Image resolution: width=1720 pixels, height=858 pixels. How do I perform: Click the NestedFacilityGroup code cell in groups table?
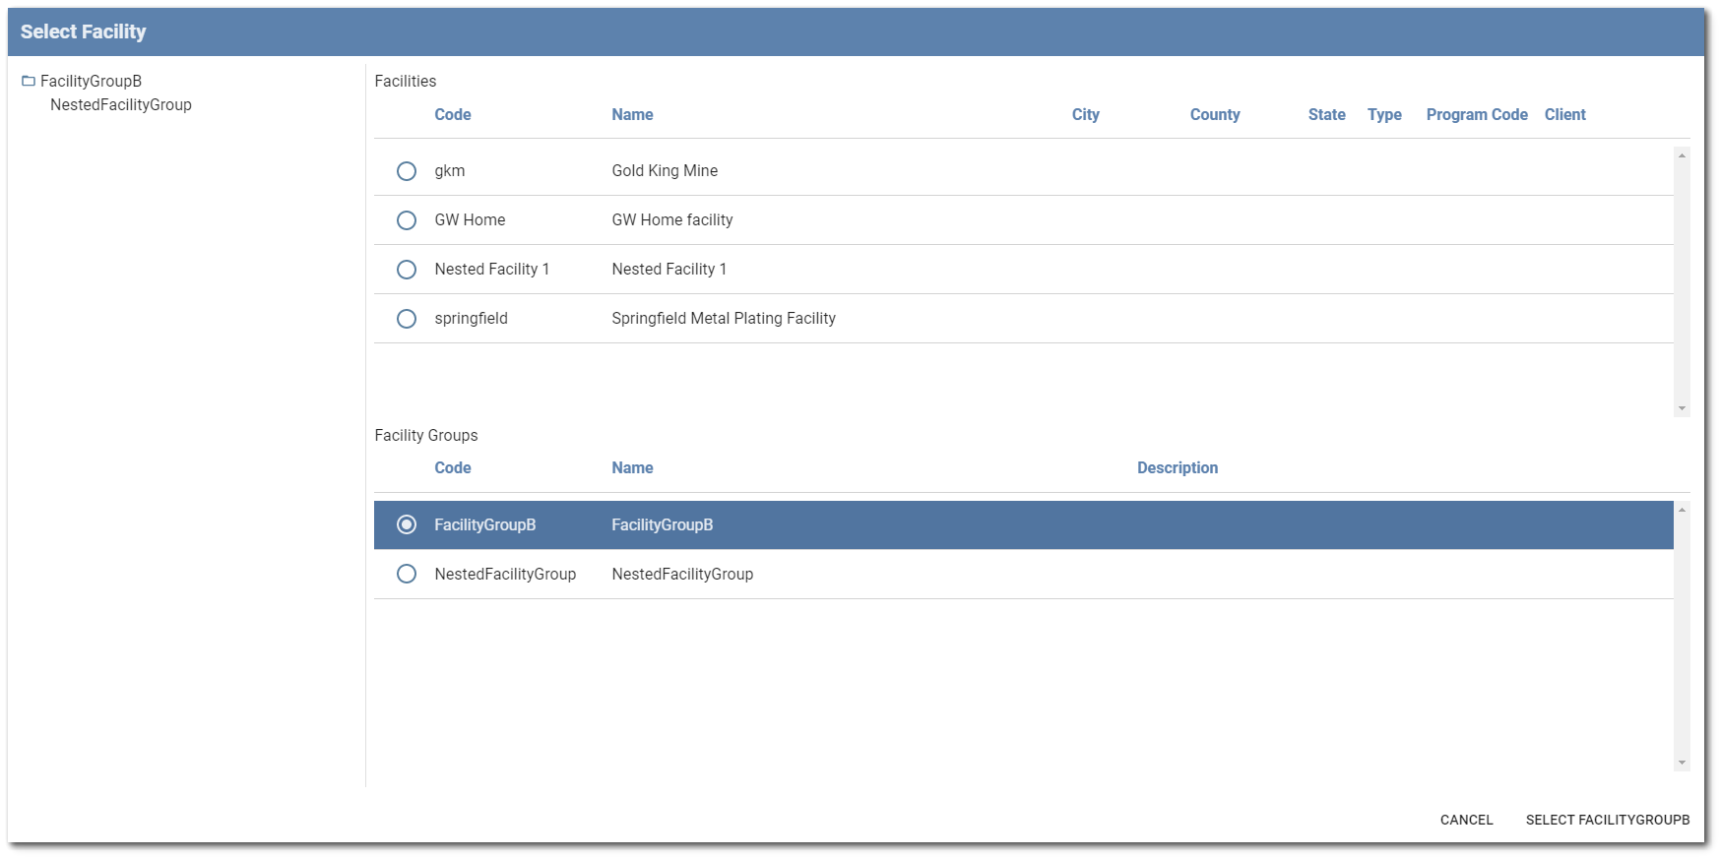click(505, 575)
